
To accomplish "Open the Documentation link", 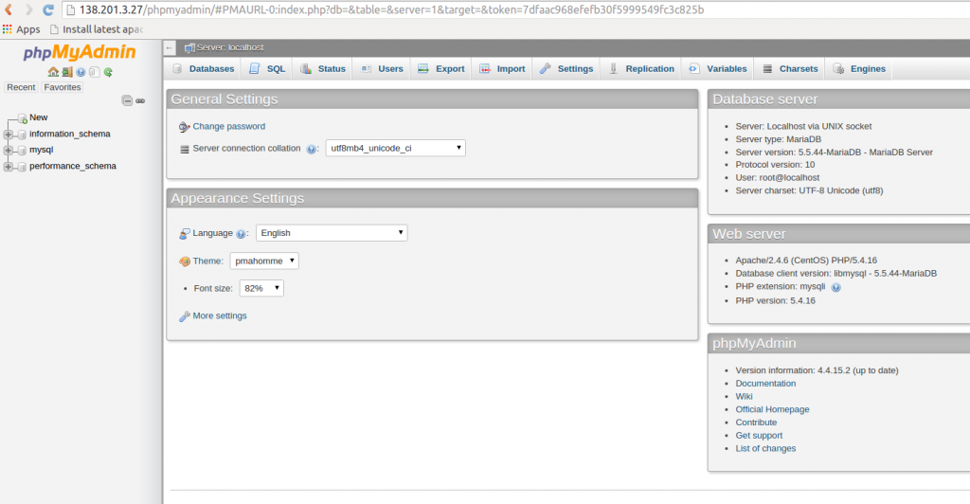I will [765, 384].
